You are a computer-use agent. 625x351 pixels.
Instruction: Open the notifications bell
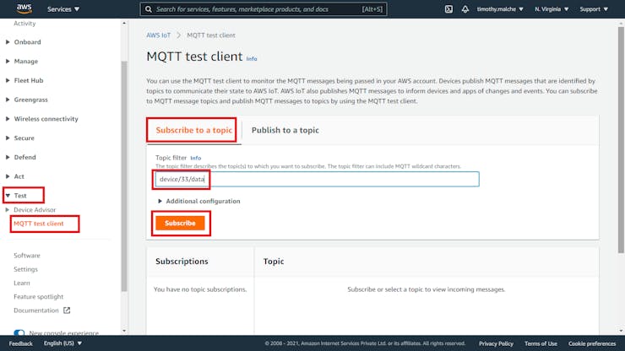pos(465,9)
